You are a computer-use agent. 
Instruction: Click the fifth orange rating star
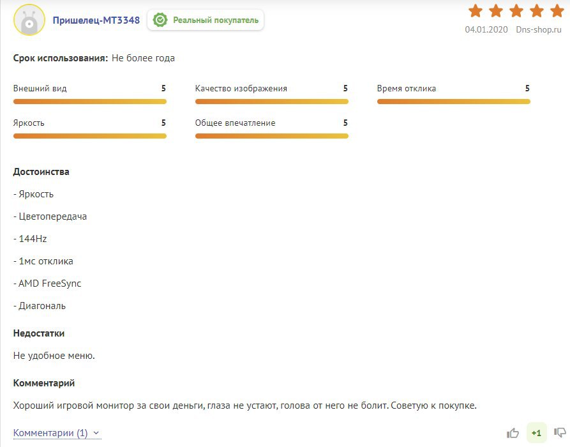[557, 11]
